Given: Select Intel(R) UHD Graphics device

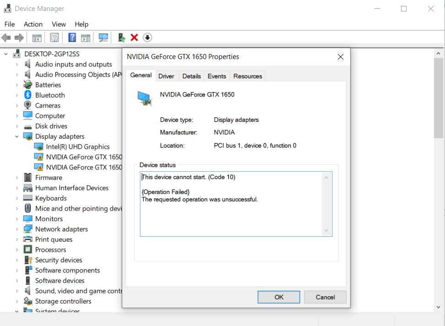Looking at the screenshot, I should coord(78,147).
